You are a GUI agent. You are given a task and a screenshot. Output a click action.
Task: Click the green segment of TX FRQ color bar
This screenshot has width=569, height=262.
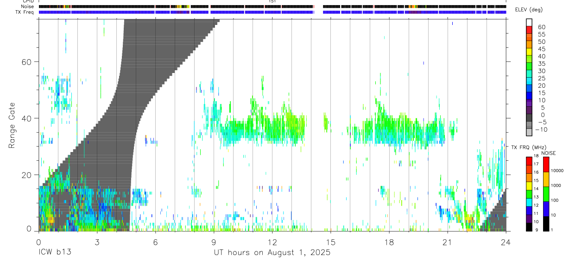point(529,194)
